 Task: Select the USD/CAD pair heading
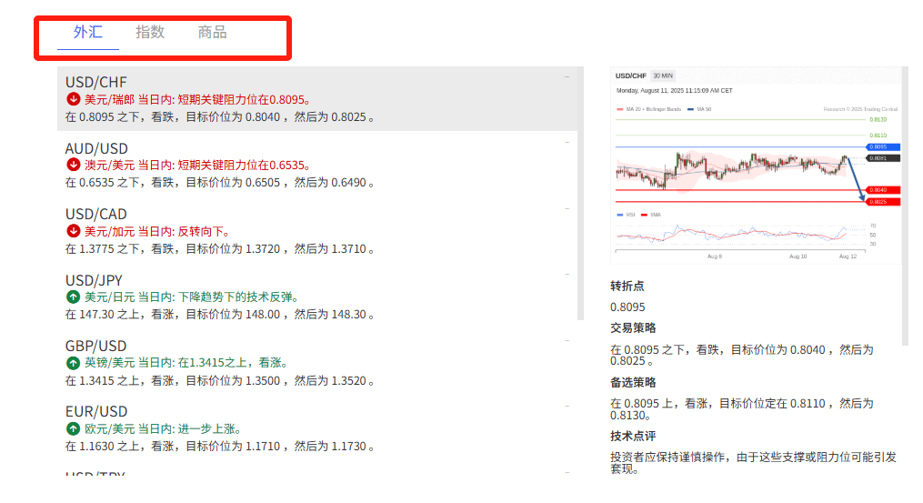(96, 214)
